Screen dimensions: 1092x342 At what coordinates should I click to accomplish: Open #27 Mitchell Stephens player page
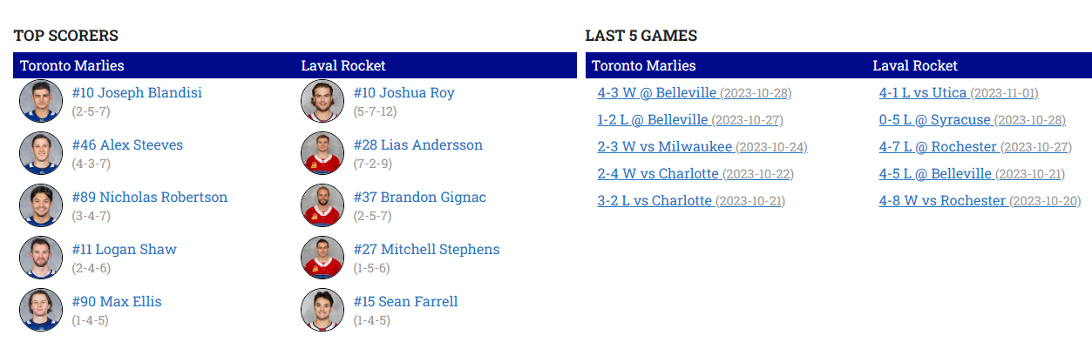point(427,250)
